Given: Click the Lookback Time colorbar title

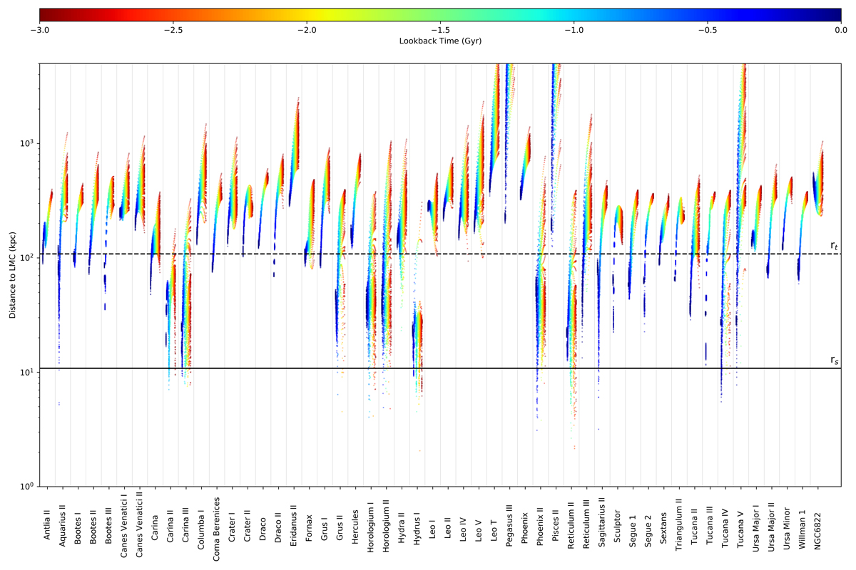Looking at the screenshot, I should pos(440,41).
